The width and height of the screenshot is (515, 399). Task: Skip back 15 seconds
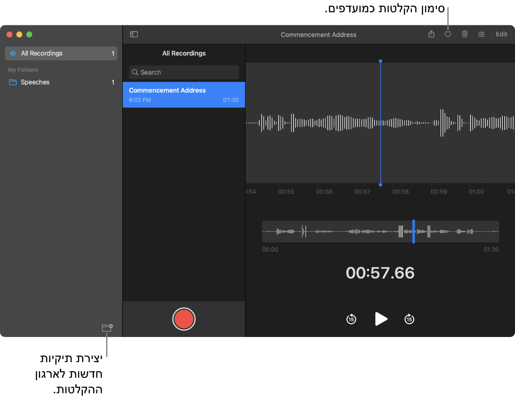pyautogui.click(x=351, y=319)
